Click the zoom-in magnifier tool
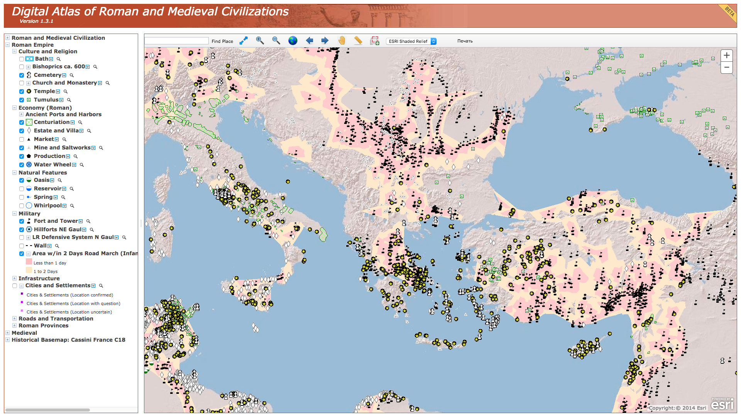741x417 pixels. click(x=260, y=41)
